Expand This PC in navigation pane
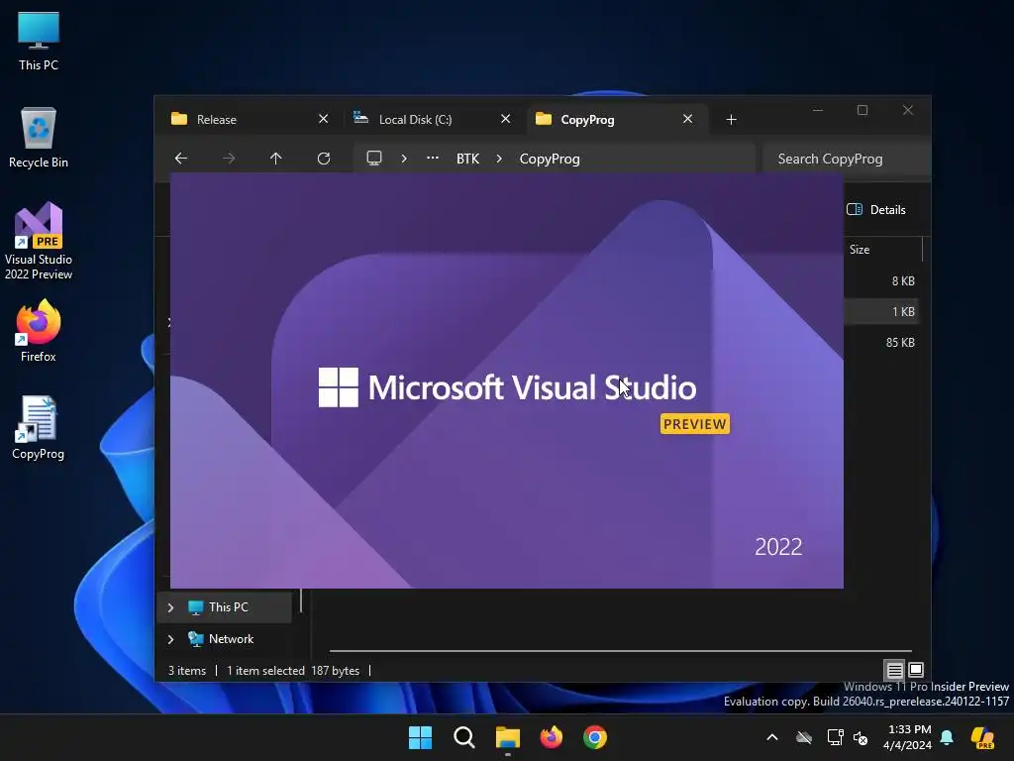Image resolution: width=1014 pixels, height=761 pixels. click(170, 607)
